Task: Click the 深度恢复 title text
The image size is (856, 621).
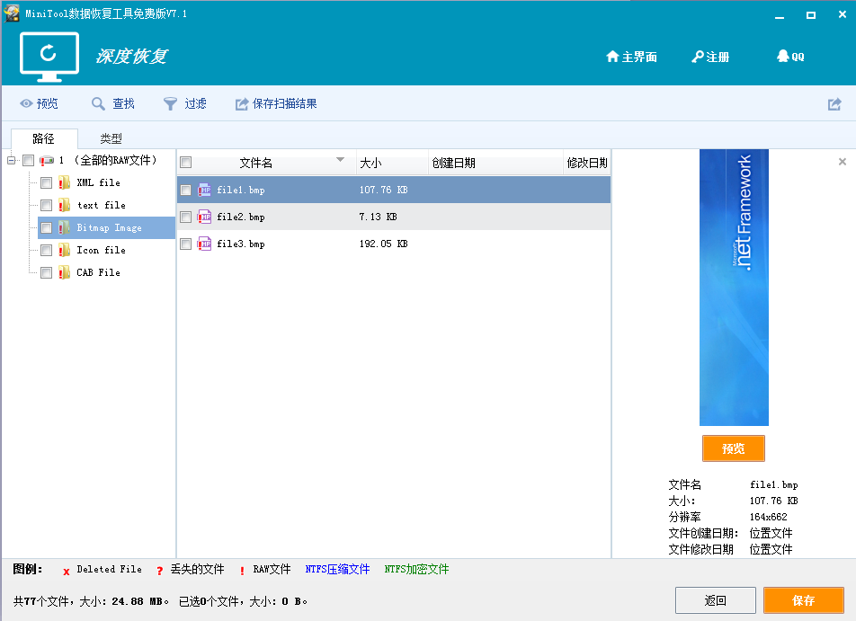Action: click(x=131, y=57)
